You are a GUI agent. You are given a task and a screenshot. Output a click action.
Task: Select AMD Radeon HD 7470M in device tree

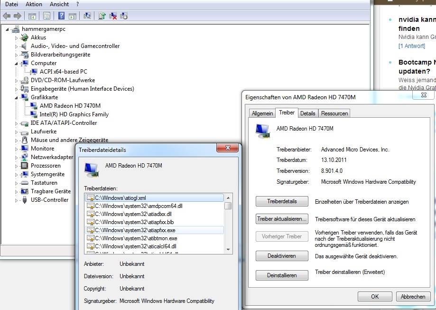tap(70, 106)
